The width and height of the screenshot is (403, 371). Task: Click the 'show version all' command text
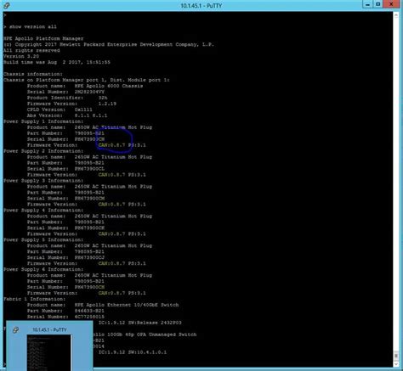click(33, 26)
